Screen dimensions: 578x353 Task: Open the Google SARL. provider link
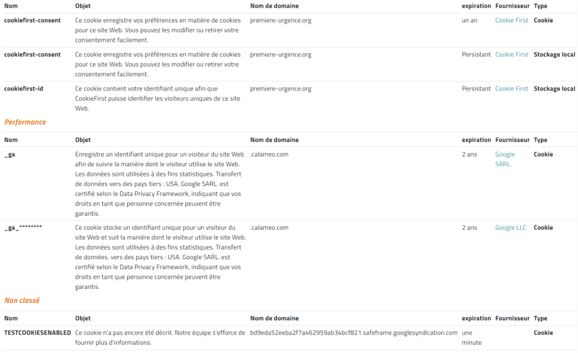[505, 159]
